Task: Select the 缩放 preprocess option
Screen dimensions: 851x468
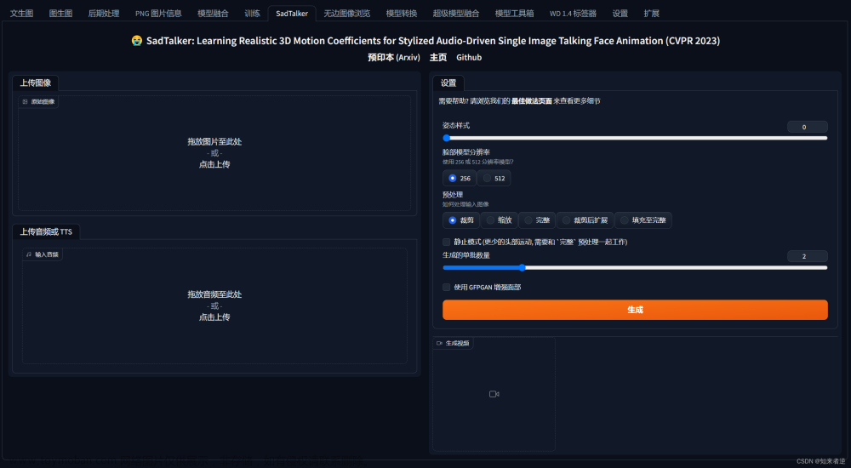Action: click(x=499, y=220)
